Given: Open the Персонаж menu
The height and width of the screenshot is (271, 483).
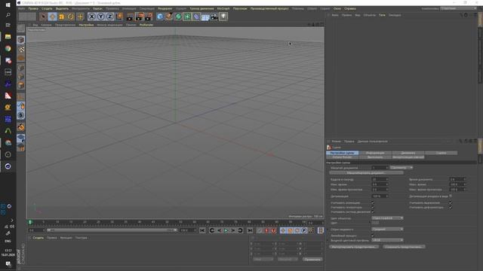Looking at the screenshot, I should tap(240, 8).
